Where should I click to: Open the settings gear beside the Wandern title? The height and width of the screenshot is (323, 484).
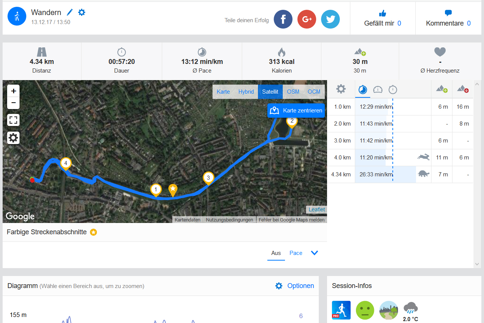[x=81, y=12]
